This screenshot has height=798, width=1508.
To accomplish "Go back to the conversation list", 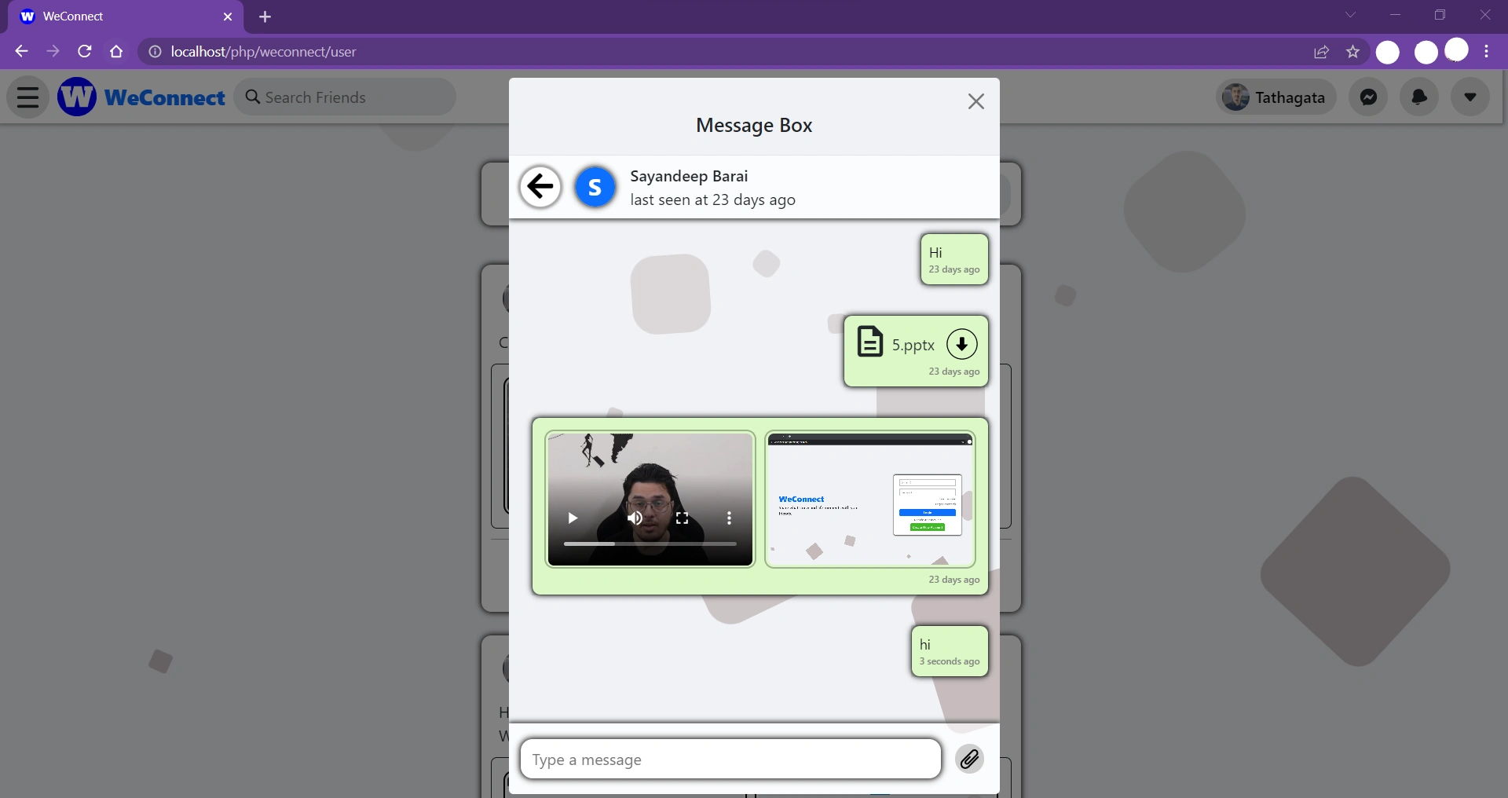I will click(540, 187).
